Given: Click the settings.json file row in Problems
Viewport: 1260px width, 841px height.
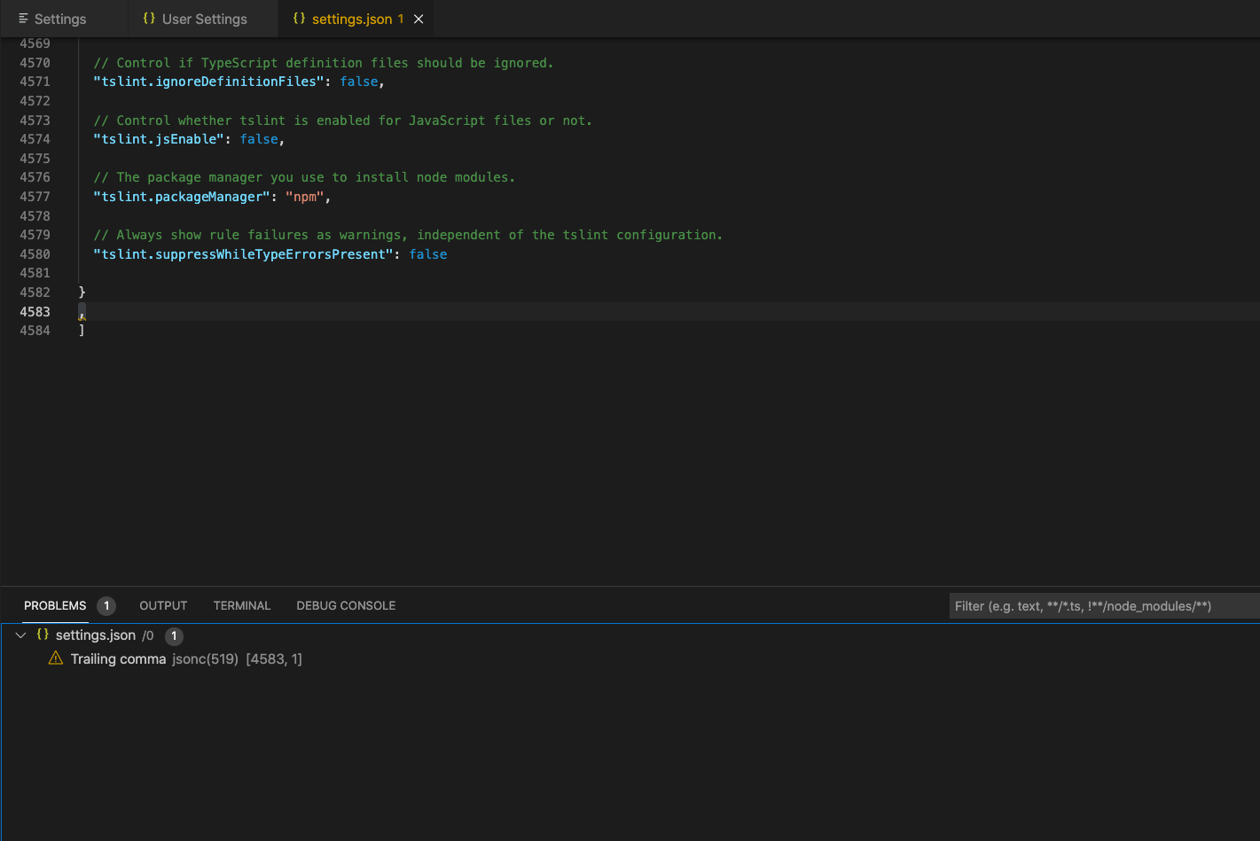Looking at the screenshot, I should coord(96,635).
